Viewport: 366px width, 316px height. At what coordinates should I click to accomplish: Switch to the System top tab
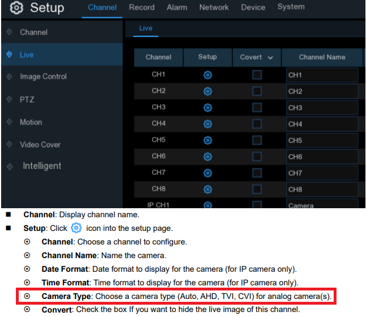291,7
